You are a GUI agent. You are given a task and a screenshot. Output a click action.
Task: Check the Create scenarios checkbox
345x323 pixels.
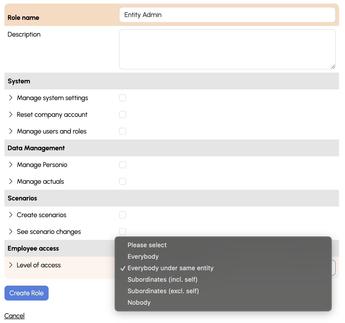(x=123, y=215)
